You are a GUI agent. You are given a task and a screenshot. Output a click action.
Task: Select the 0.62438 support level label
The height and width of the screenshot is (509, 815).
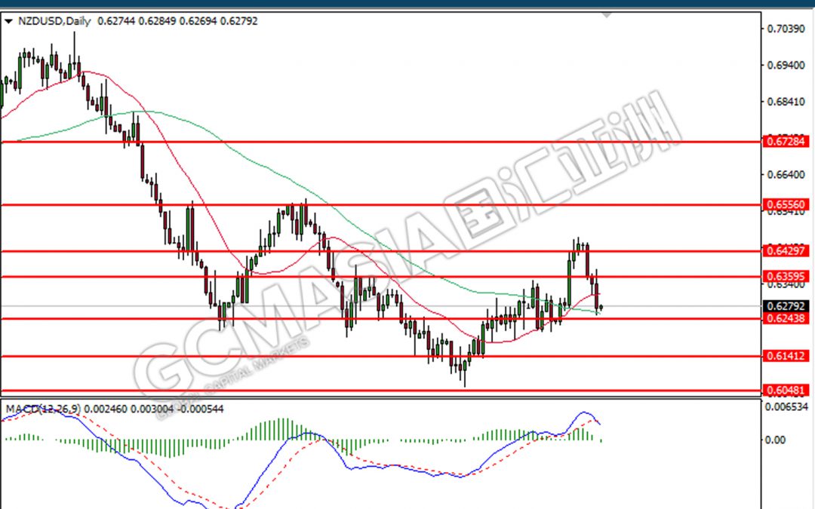pyautogui.click(x=787, y=319)
